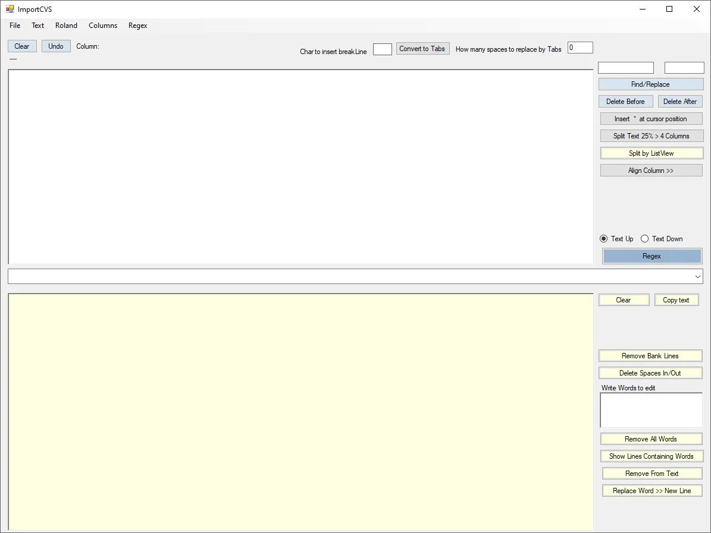Click the Char to insert breakLine field
711x533 pixels.
(382, 49)
